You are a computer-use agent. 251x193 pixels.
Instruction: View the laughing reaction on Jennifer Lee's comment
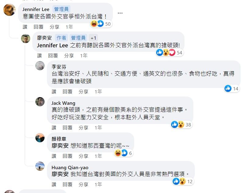click(94, 24)
